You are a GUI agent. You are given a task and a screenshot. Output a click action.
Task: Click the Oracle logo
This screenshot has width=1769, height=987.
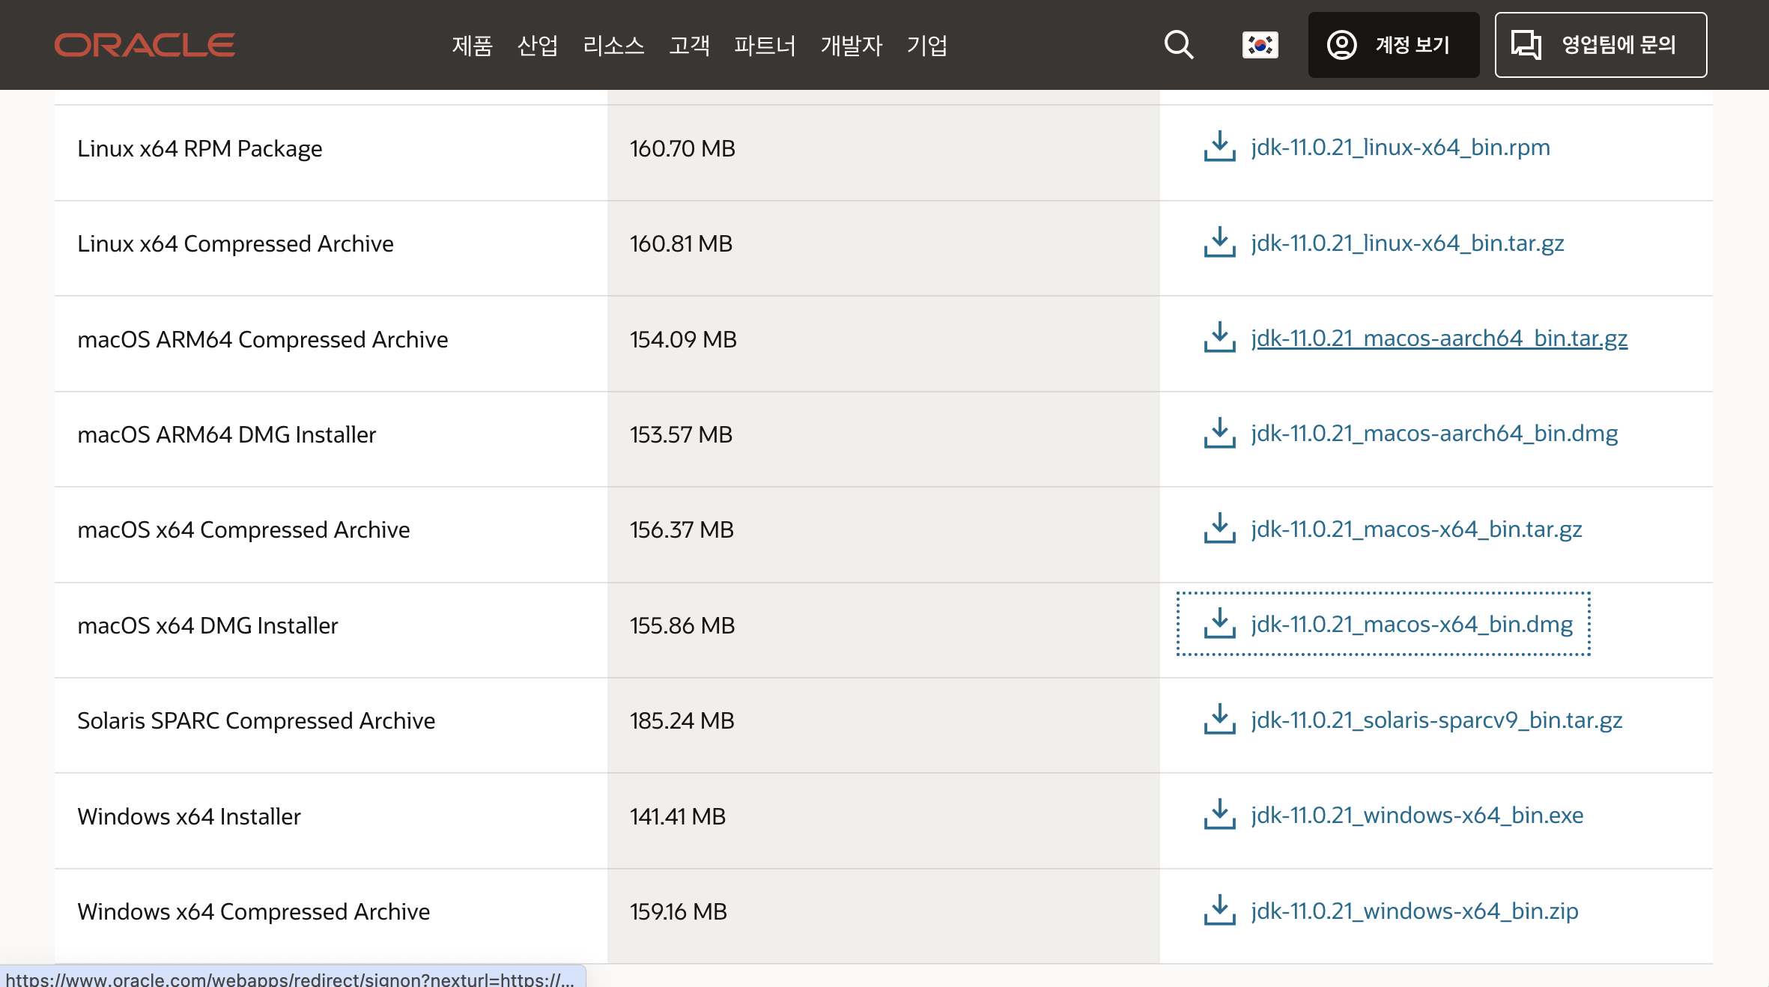145,45
